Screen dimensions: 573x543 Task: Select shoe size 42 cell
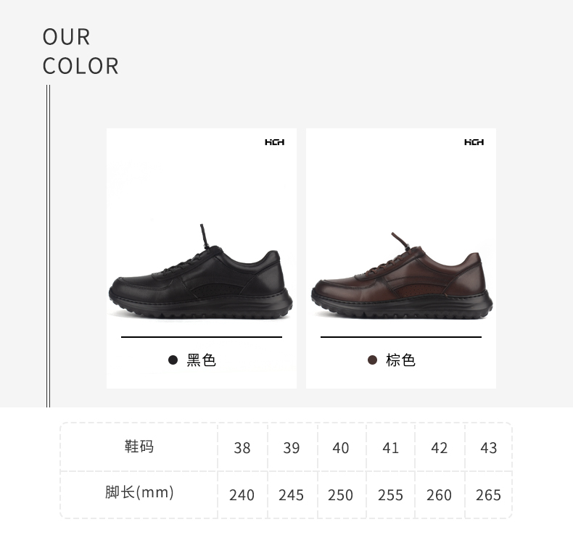coord(440,448)
